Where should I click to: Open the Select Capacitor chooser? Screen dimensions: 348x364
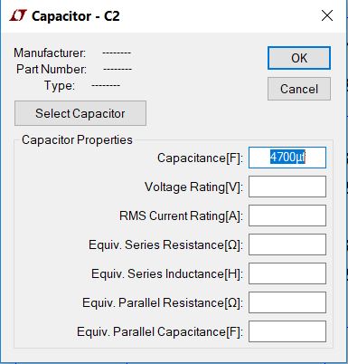pos(80,113)
